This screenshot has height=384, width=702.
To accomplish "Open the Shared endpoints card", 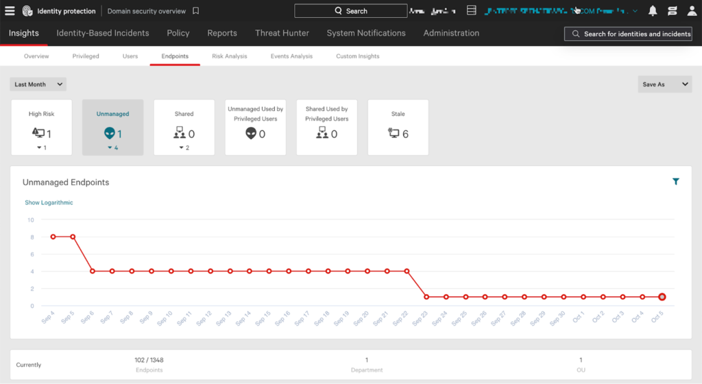I will coord(184,128).
